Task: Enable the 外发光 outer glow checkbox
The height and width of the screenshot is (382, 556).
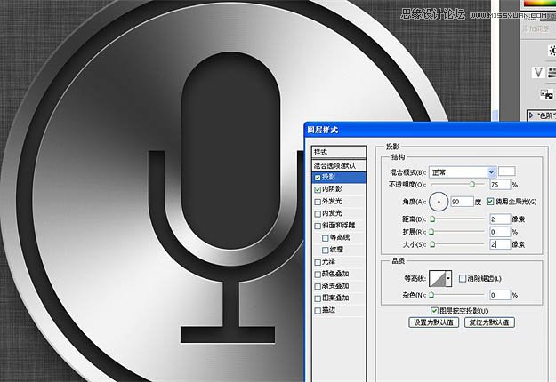Action: pos(318,202)
